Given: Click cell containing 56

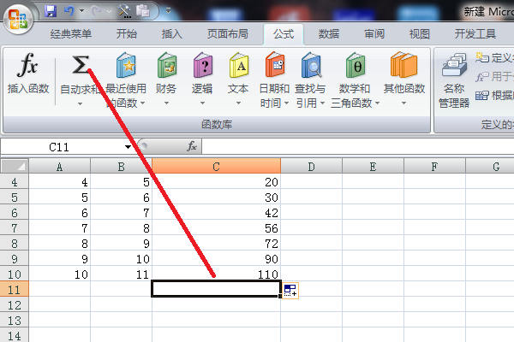Looking at the screenshot, I should 217,227.
